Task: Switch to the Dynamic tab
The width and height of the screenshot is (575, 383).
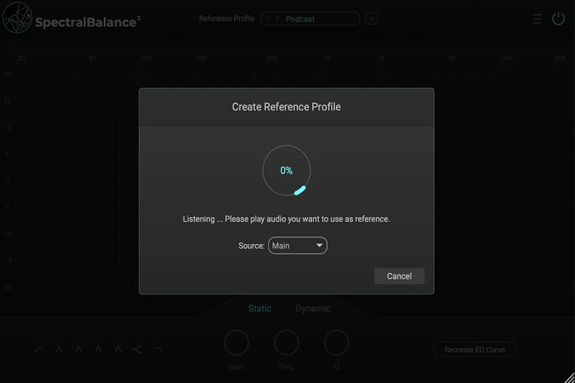Action: coord(312,309)
